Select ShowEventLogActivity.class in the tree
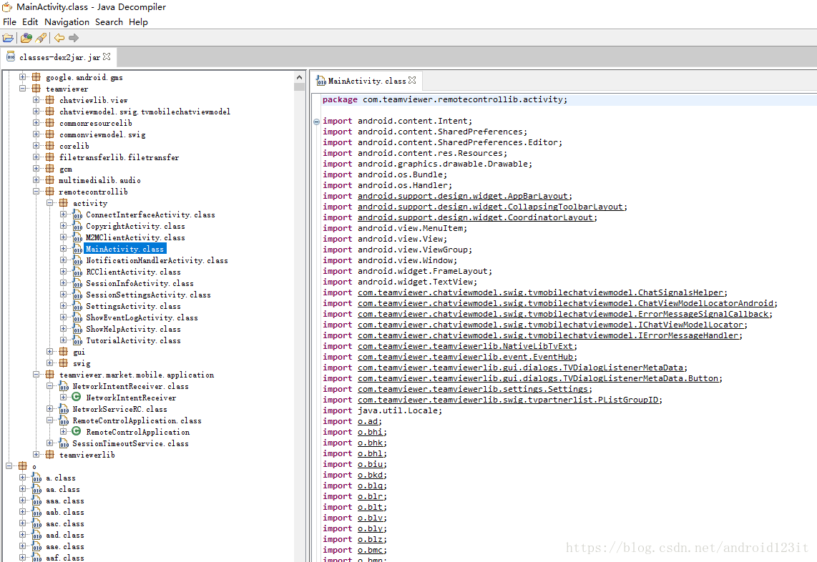The height and width of the screenshot is (562, 817). [x=142, y=317]
